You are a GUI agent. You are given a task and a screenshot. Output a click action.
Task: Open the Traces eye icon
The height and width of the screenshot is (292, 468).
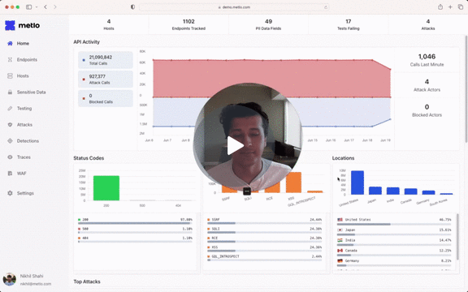click(10, 157)
